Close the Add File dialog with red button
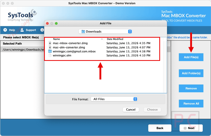Screen dimensions: 211x136 pos(47,23)
